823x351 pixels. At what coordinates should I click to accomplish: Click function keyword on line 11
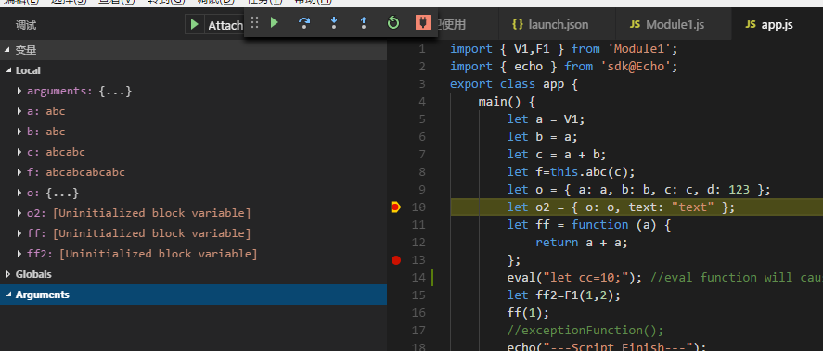(599, 225)
